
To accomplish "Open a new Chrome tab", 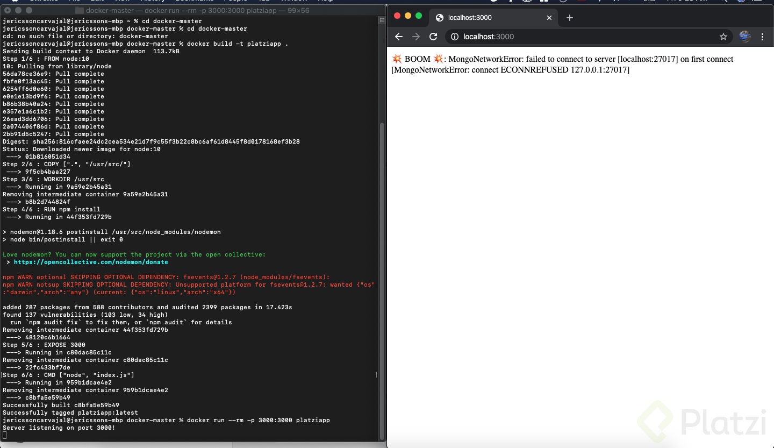I will (x=570, y=18).
